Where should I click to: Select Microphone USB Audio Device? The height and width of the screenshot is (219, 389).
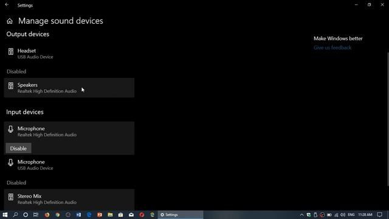point(69,165)
